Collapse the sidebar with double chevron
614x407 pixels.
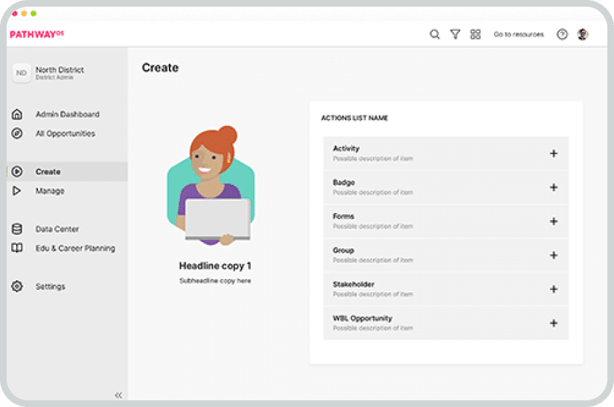coord(118,395)
